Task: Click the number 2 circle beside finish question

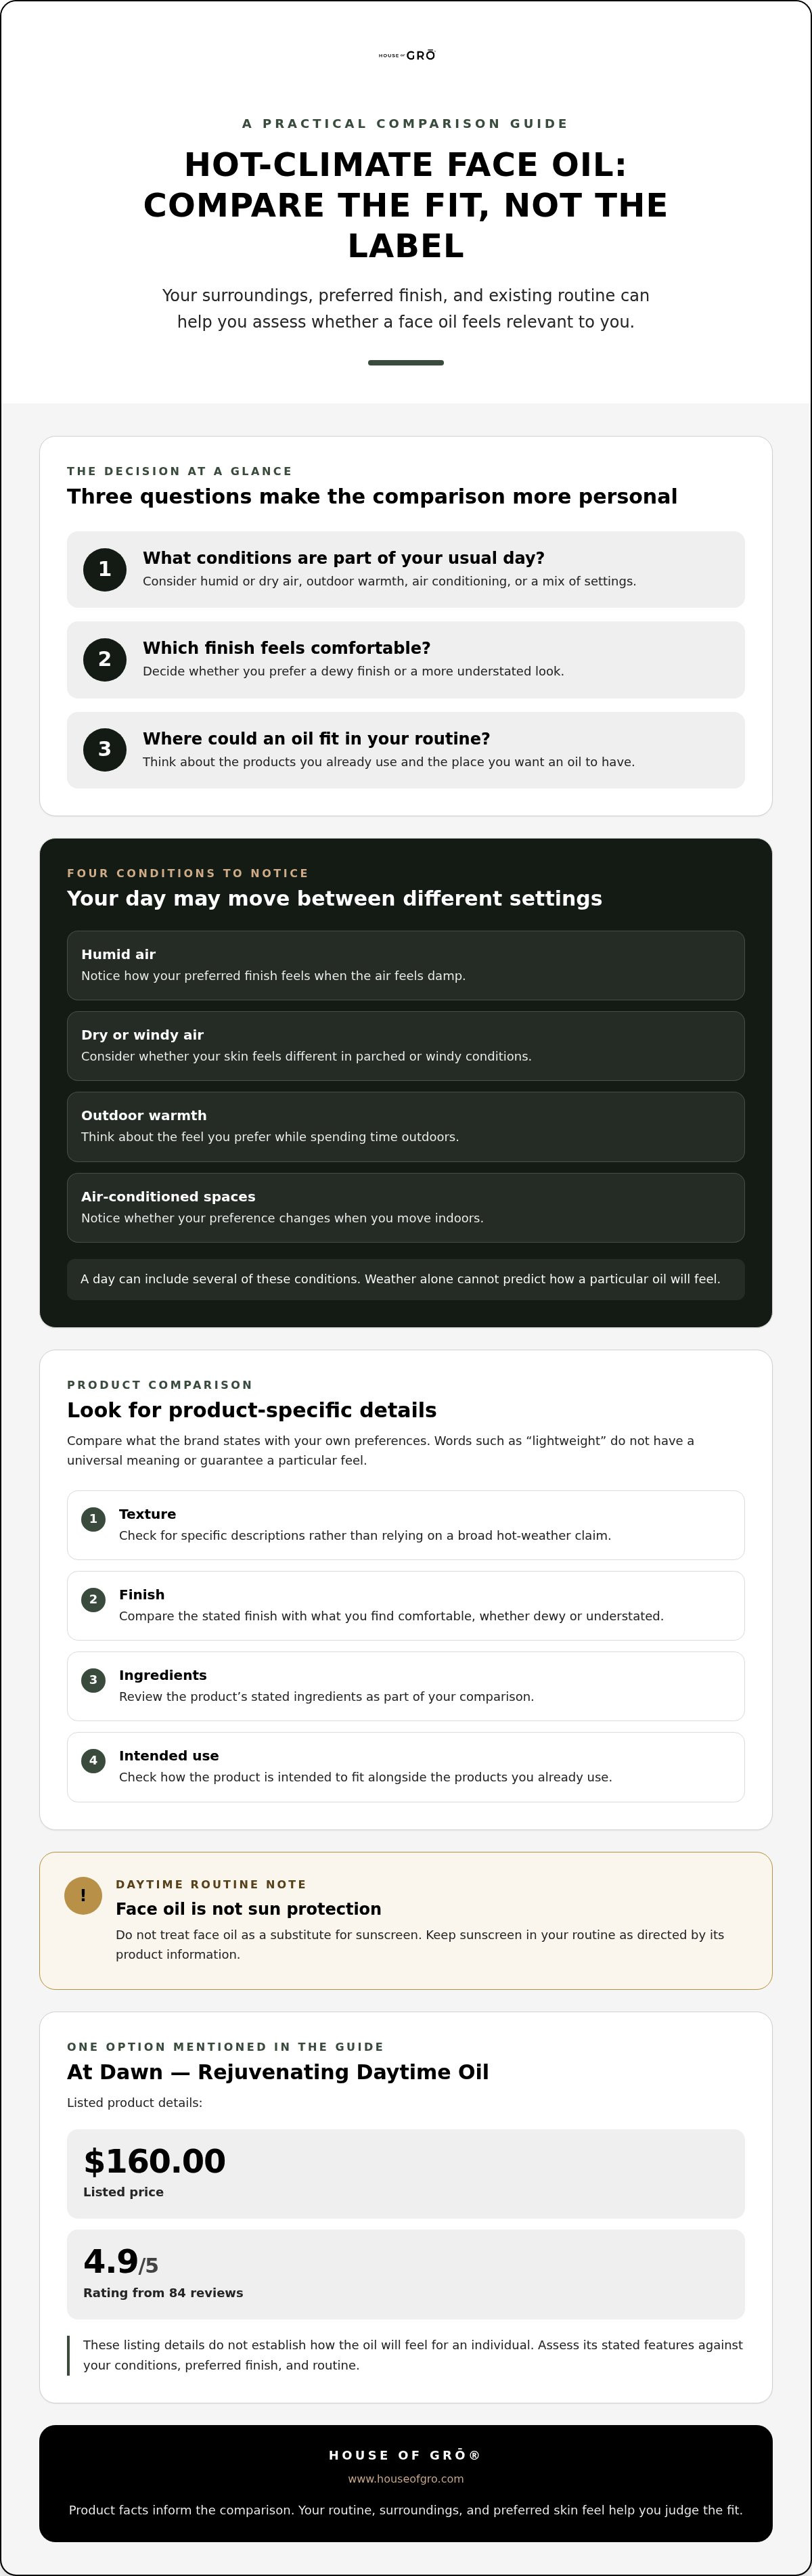Action: [104, 659]
